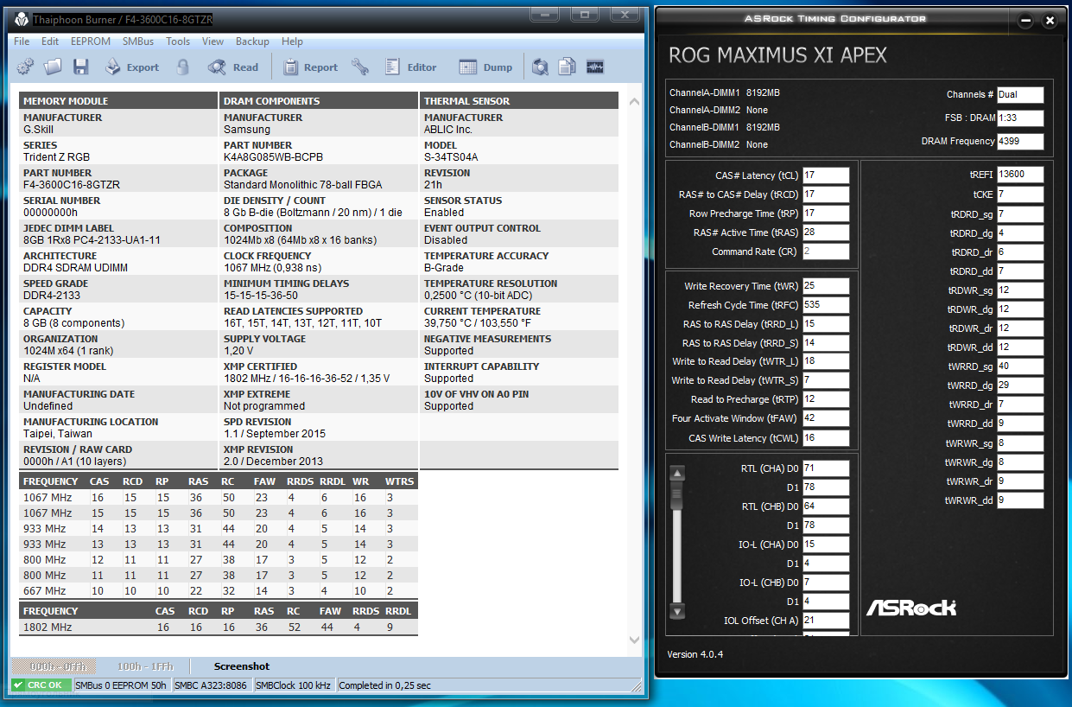This screenshot has width=1072, height=707.
Task: Click the open folder toolbar icon
Action: (x=53, y=67)
